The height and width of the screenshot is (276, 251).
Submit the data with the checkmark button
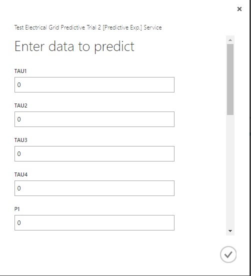coord(228,254)
